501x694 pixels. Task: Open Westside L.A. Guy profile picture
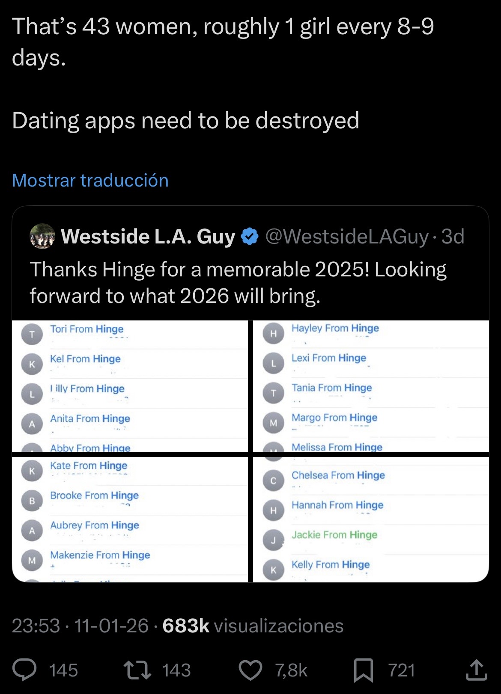(42, 236)
